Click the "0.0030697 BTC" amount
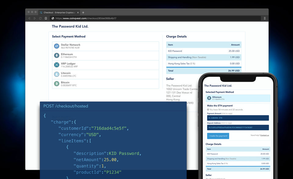The height and width of the screenshot is (179, 293). [69, 85]
